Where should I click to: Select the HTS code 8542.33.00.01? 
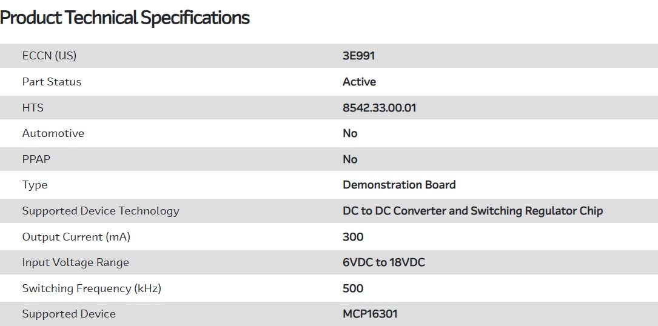click(x=379, y=108)
